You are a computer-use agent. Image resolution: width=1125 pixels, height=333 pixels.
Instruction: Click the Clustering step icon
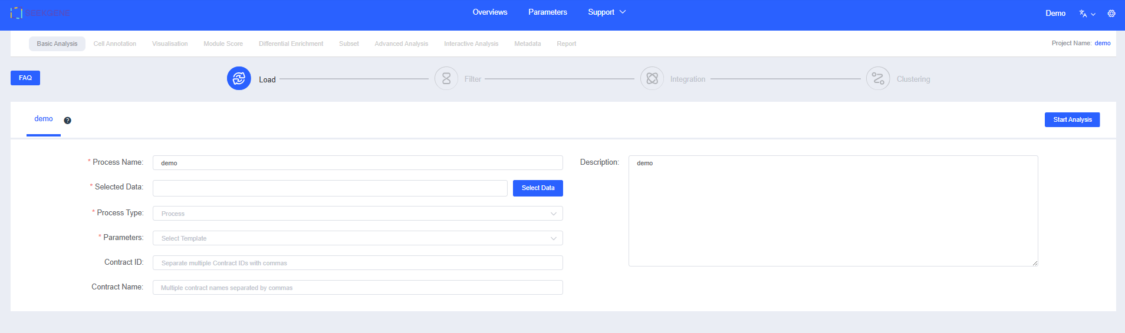[878, 78]
